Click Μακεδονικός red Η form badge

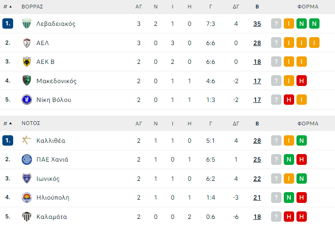(302, 81)
